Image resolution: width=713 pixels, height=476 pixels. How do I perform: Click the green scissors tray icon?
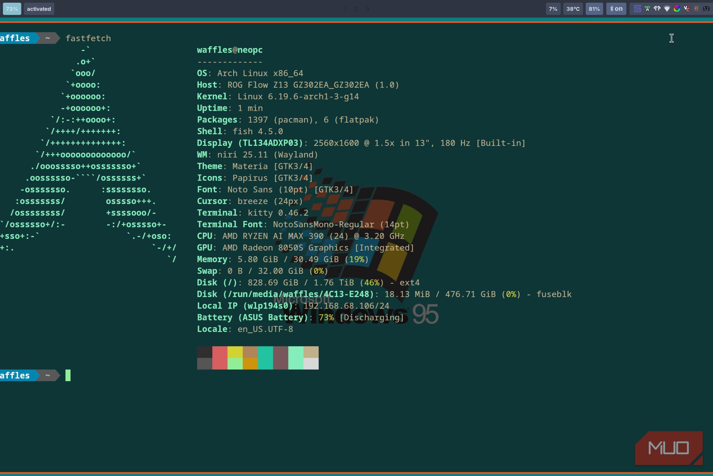(x=647, y=9)
